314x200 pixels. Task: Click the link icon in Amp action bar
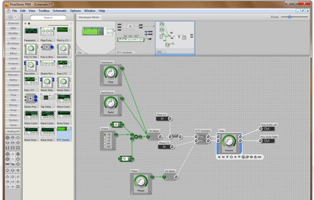point(247,157)
